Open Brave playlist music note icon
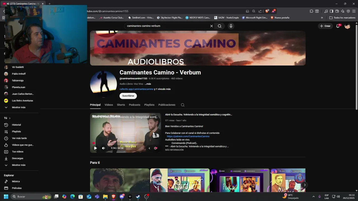This screenshot has height=201, width=358. pos(326,11)
